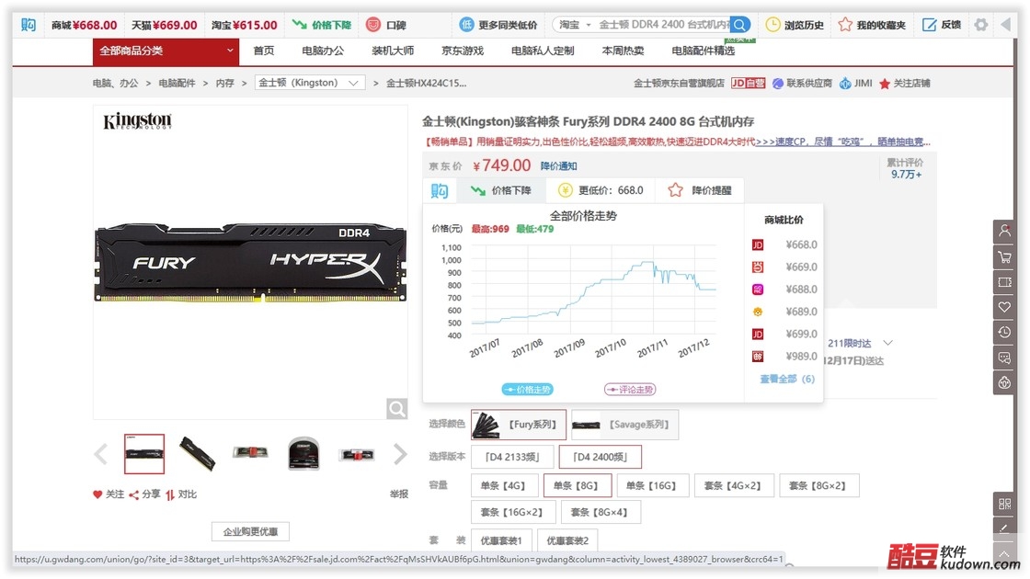
Task: Click the back-to-top arrow in right sidebar
Action: click(1004, 554)
